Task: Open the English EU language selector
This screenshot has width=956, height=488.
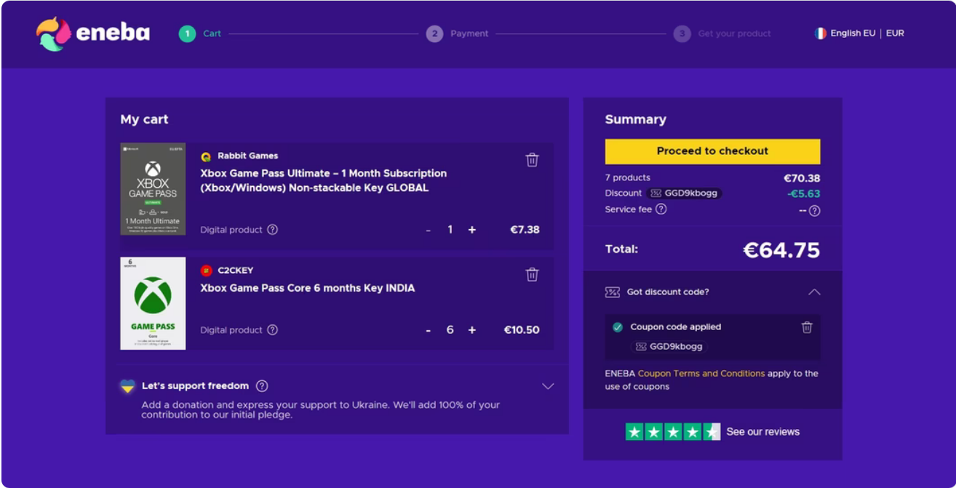Action: tap(853, 33)
